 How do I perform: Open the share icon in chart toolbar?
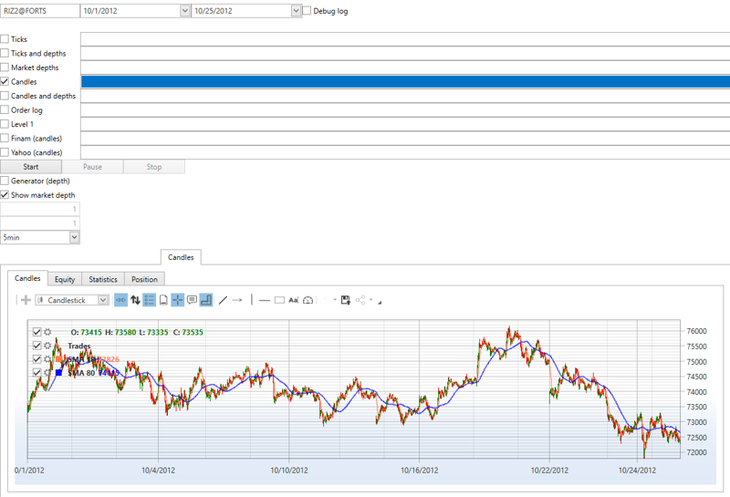click(x=361, y=300)
